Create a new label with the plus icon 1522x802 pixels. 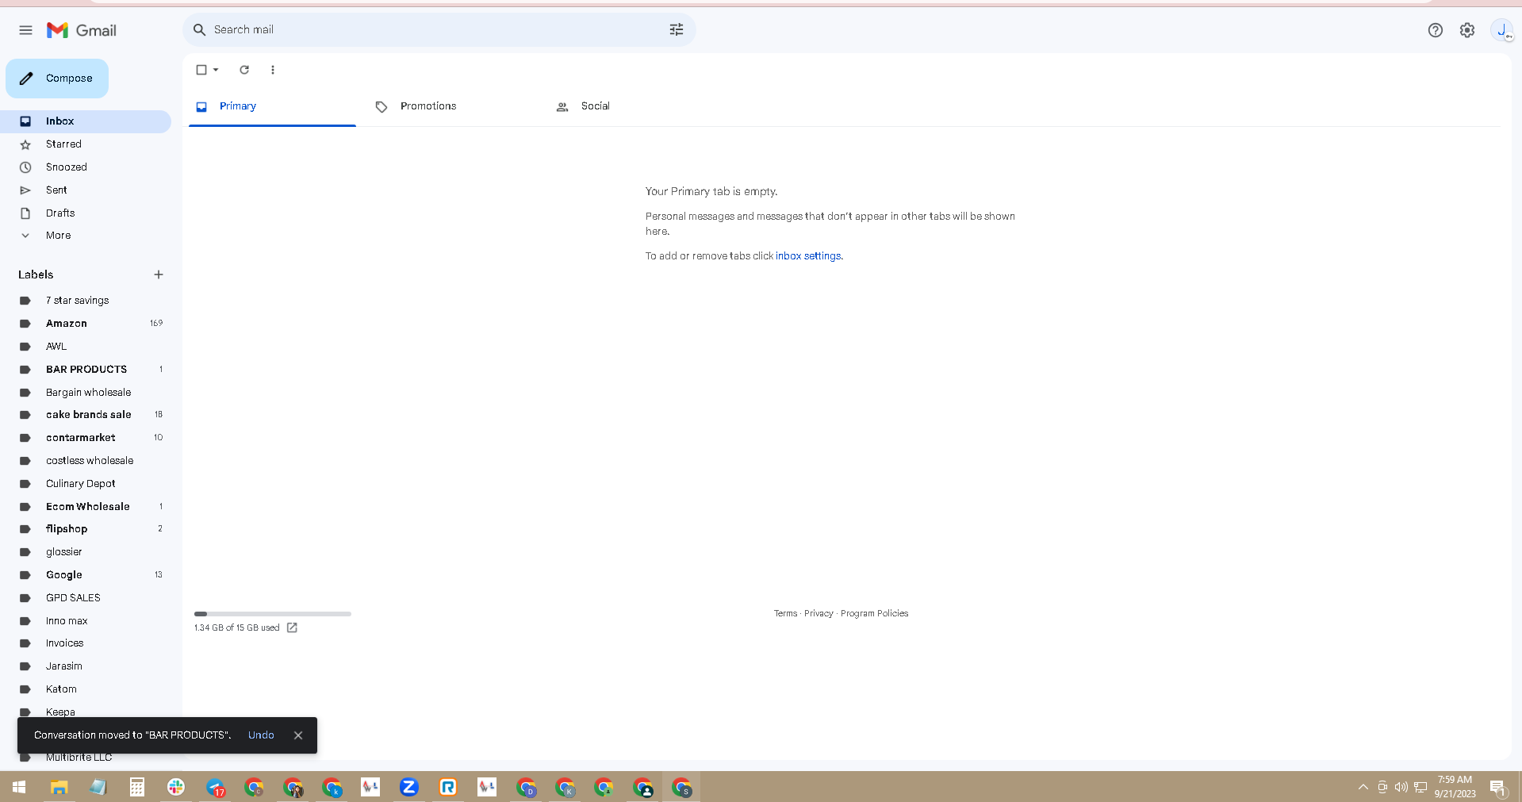pyautogui.click(x=159, y=274)
